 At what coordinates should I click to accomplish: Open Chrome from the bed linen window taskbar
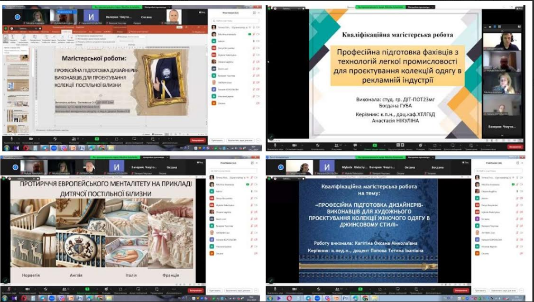point(102,148)
